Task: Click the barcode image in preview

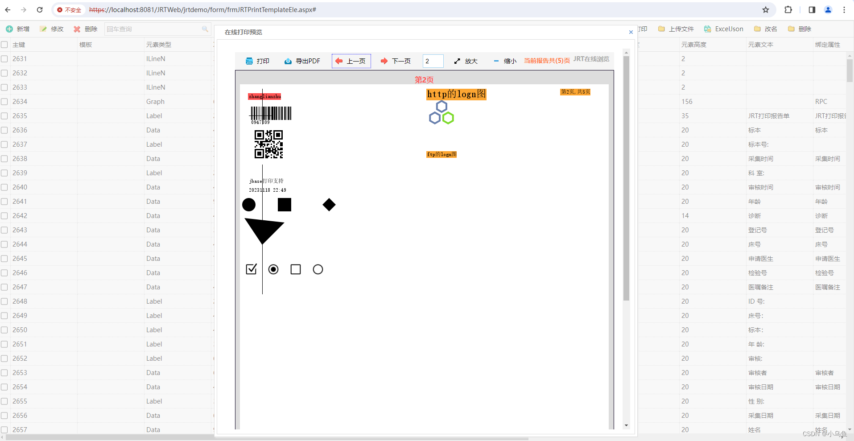Action: point(271,113)
